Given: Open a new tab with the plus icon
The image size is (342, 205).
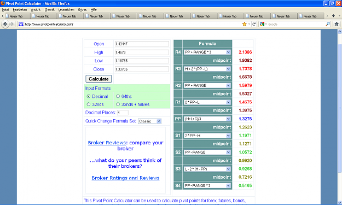Looking at the screenshot, I should pyautogui.click(x=333, y=16).
